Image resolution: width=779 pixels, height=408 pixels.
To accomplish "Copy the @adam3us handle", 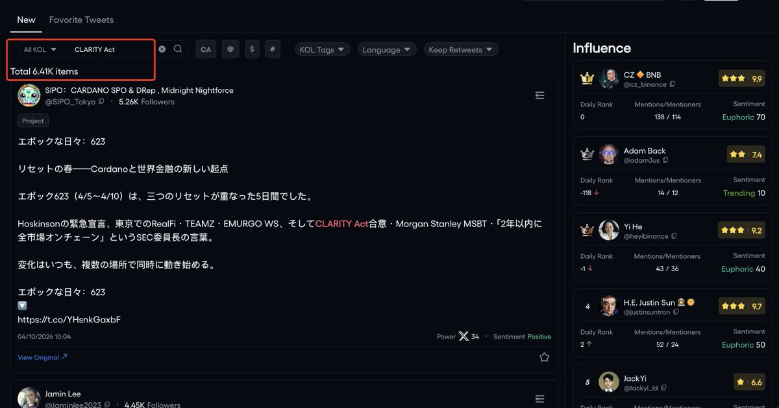I will coord(665,160).
